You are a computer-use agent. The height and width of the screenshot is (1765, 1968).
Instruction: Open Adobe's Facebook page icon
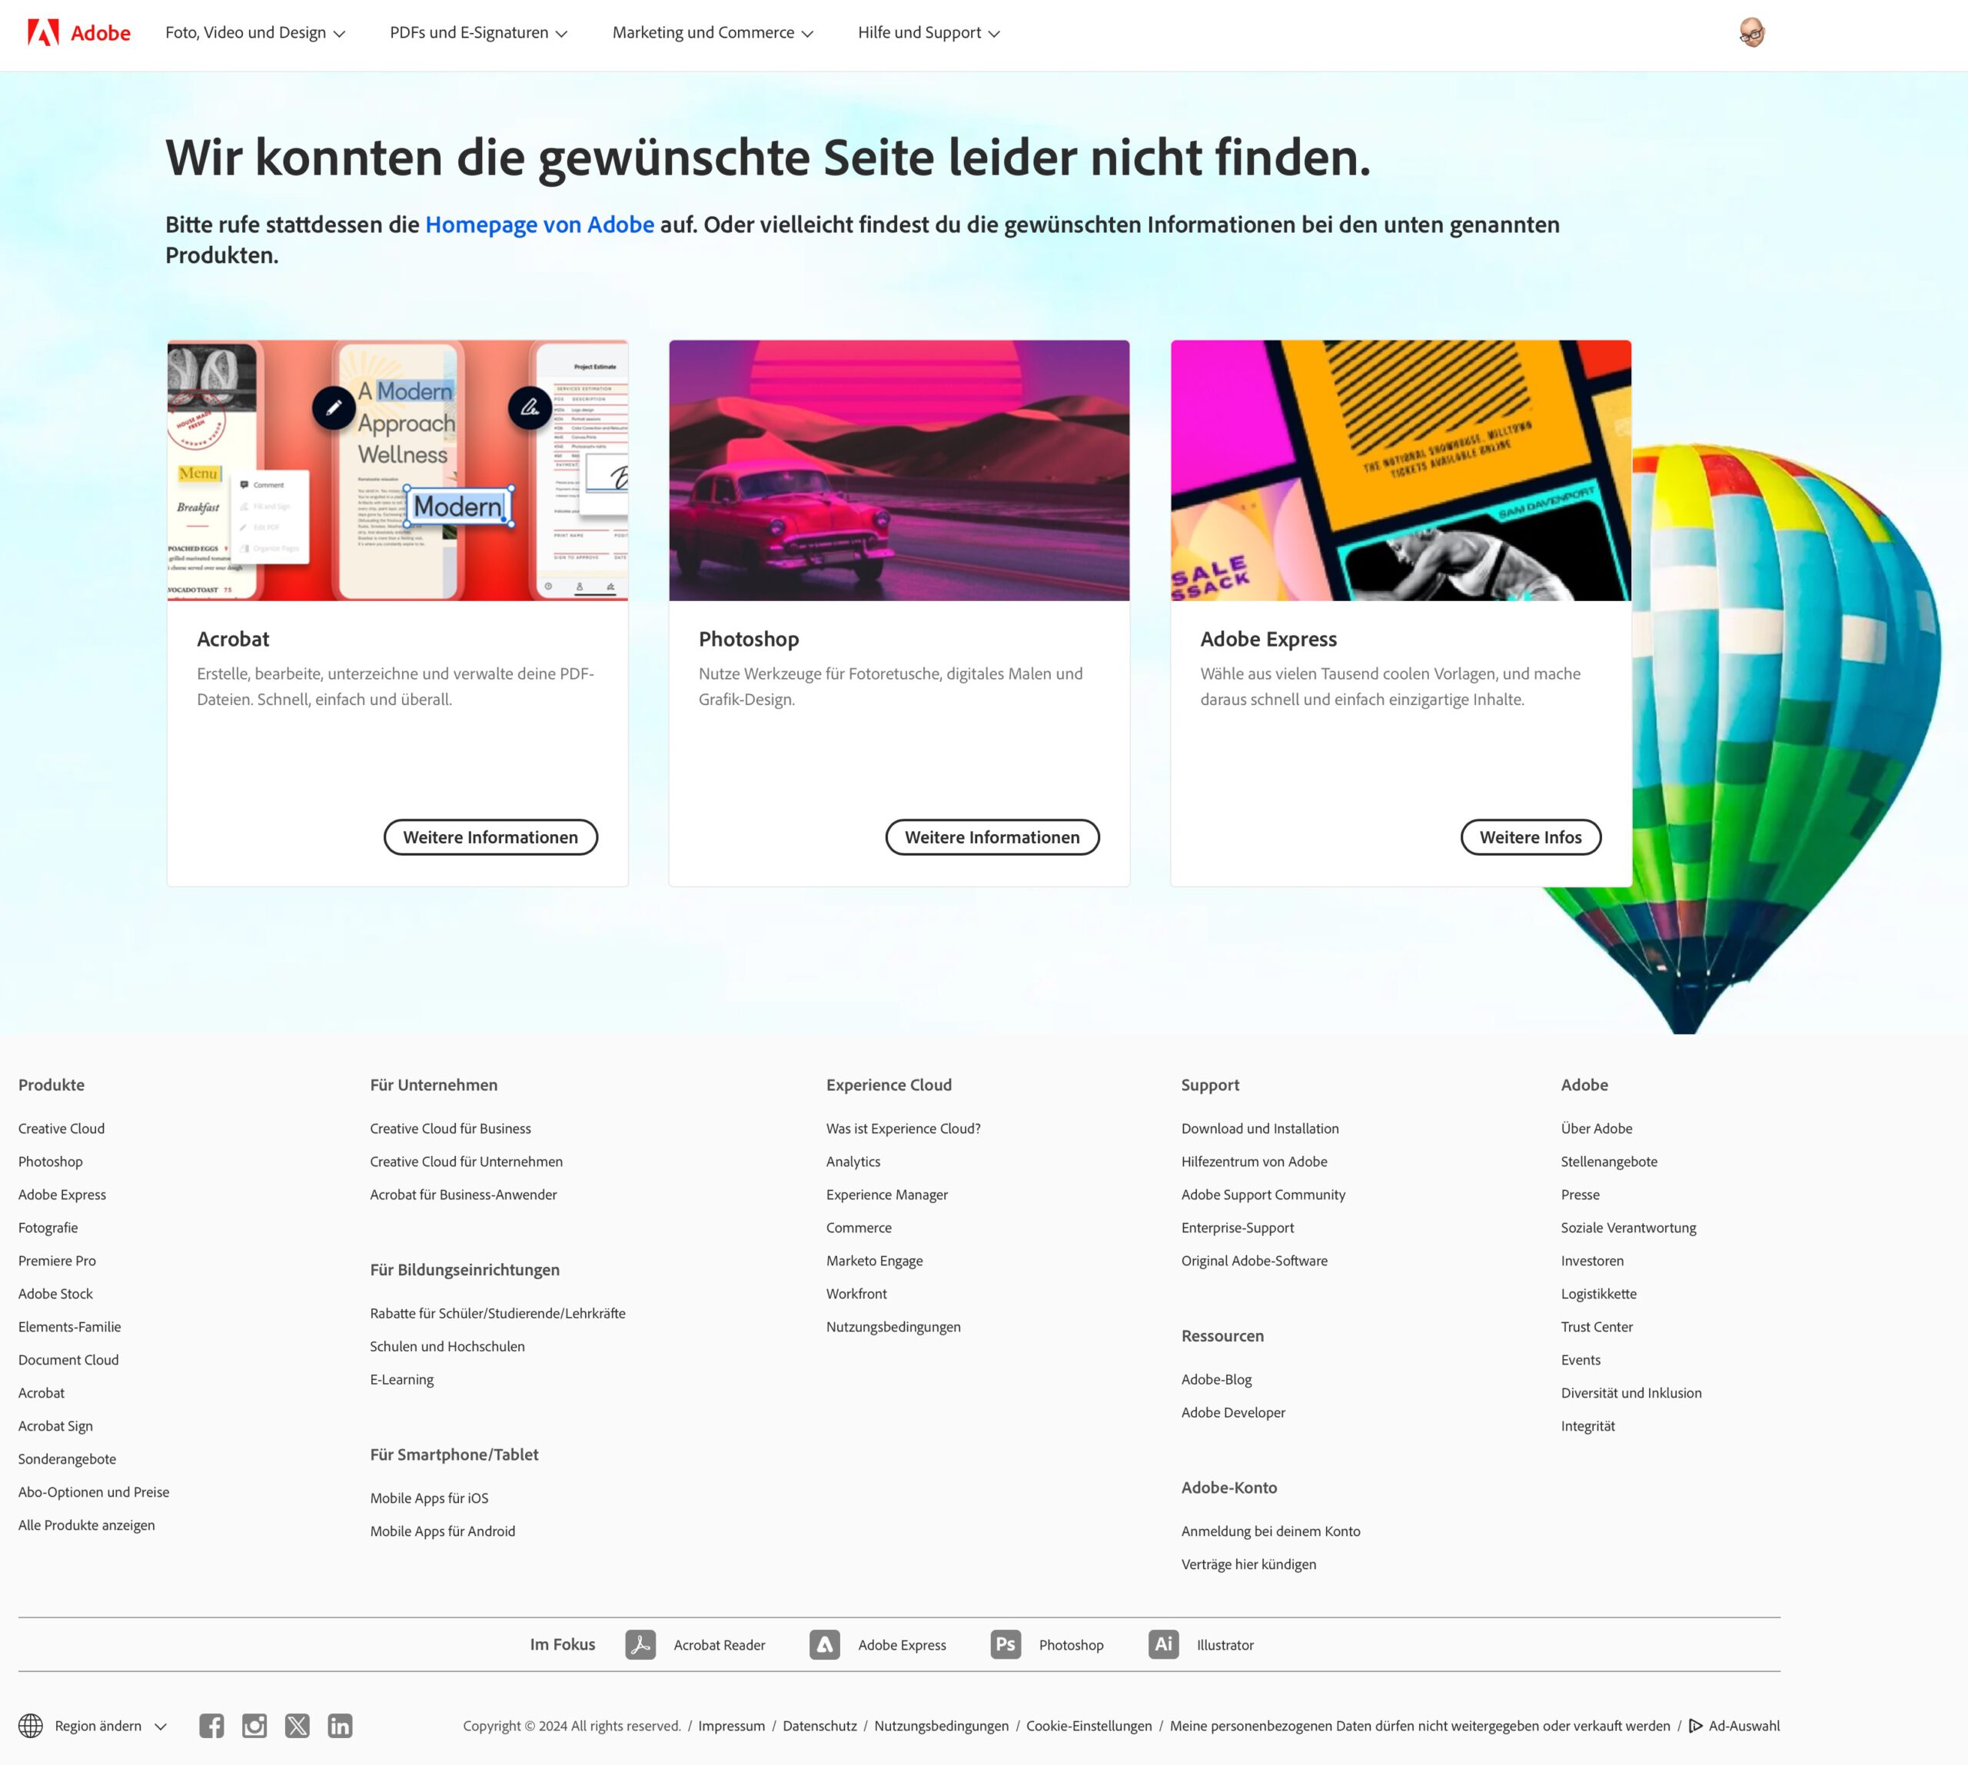click(211, 1725)
